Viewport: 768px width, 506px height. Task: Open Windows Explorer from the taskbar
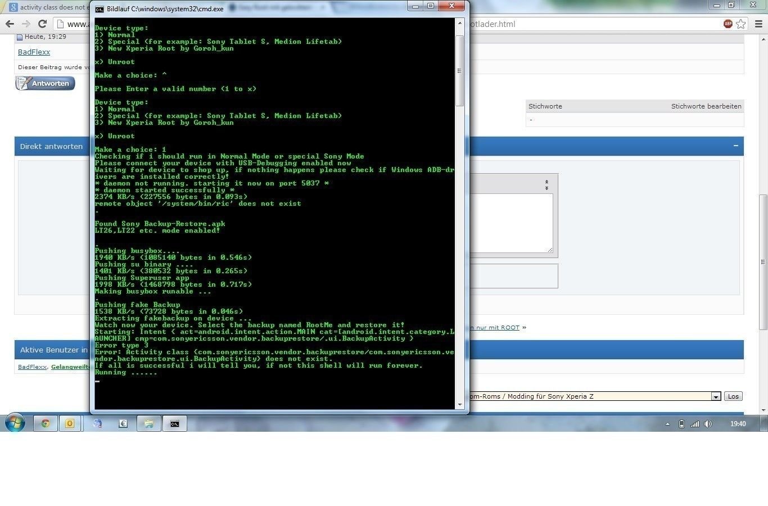click(x=149, y=423)
